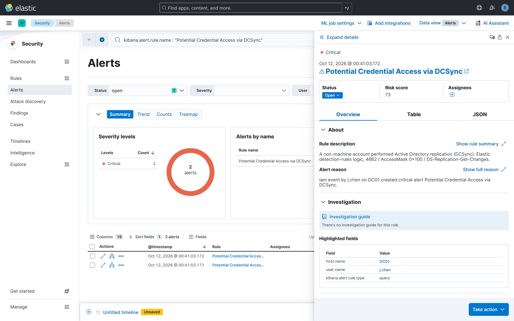Image resolution: width=514 pixels, height=321 pixels.
Task: Collapse the summary charts panel chevron
Action: click(x=98, y=114)
